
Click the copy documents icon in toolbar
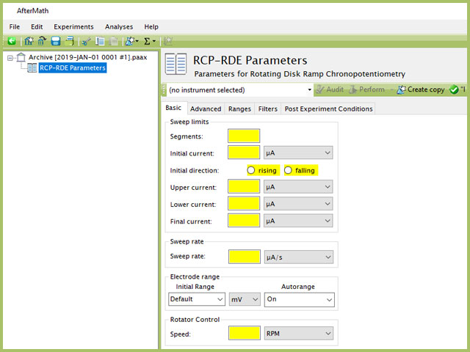(100, 41)
